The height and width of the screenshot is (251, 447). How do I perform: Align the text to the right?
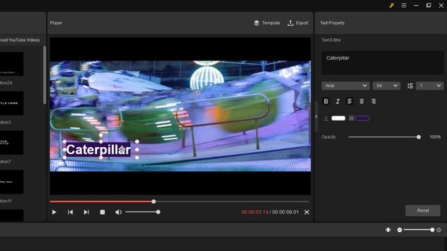[x=374, y=101]
